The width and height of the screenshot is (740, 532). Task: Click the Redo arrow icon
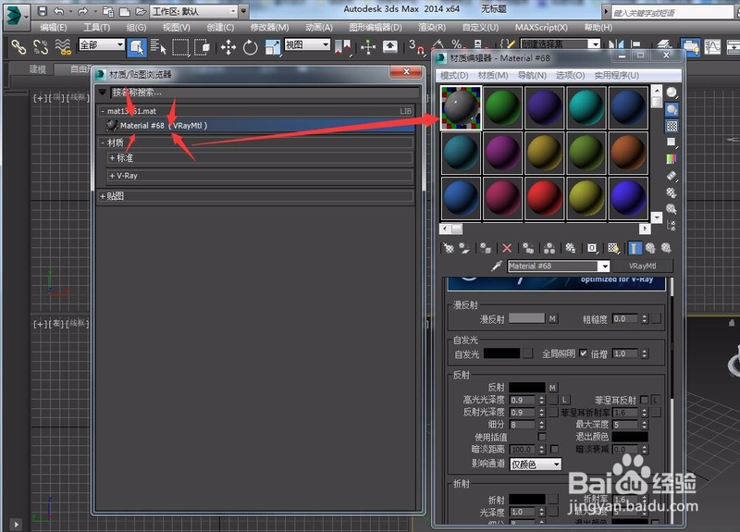[82, 11]
